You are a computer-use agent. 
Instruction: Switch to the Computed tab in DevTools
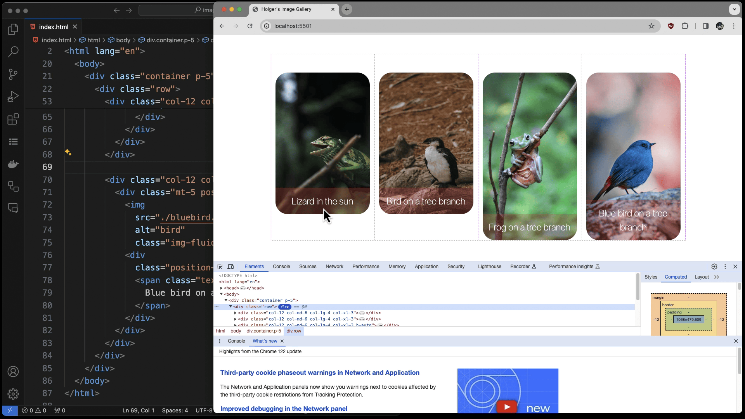click(676, 277)
